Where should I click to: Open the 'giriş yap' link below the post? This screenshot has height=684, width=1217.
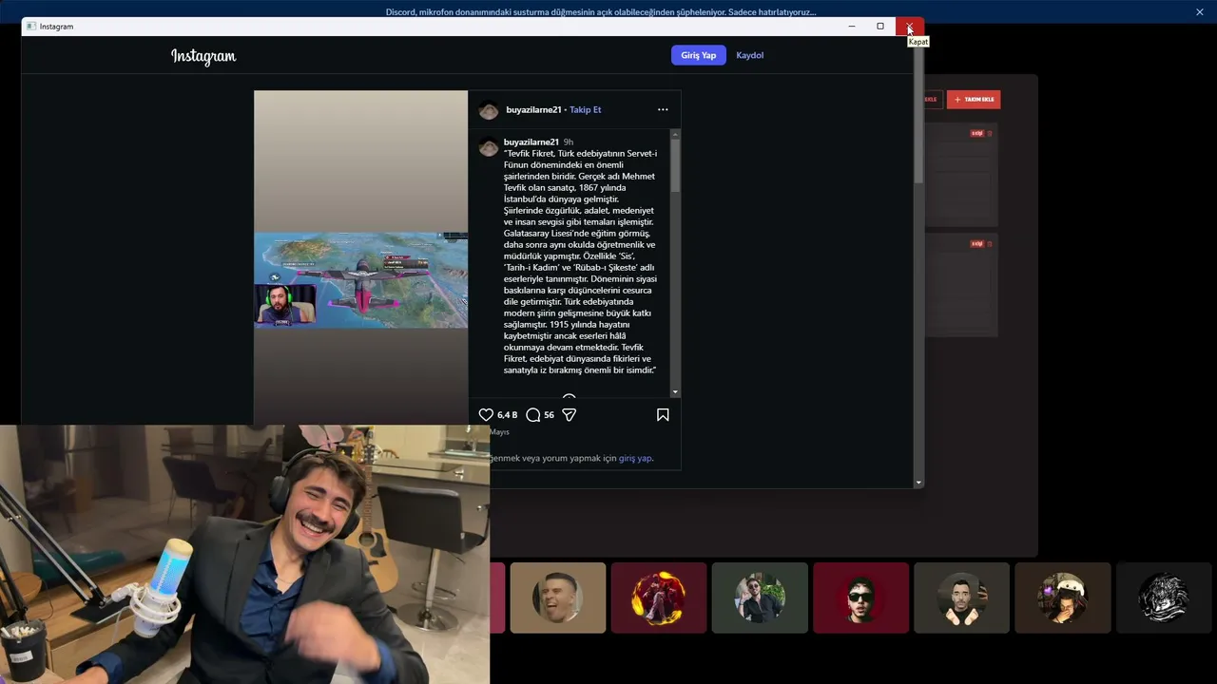click(x=635, y=458)
